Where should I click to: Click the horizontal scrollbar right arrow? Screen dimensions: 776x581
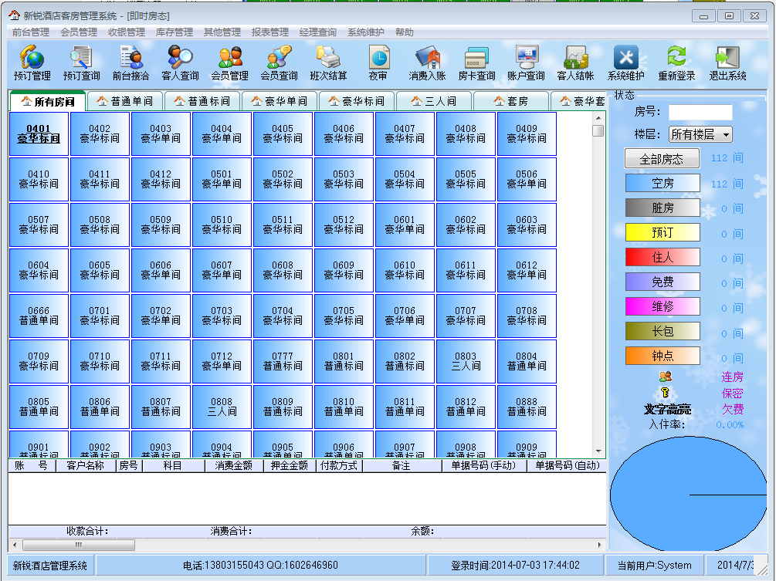[599, 545]
